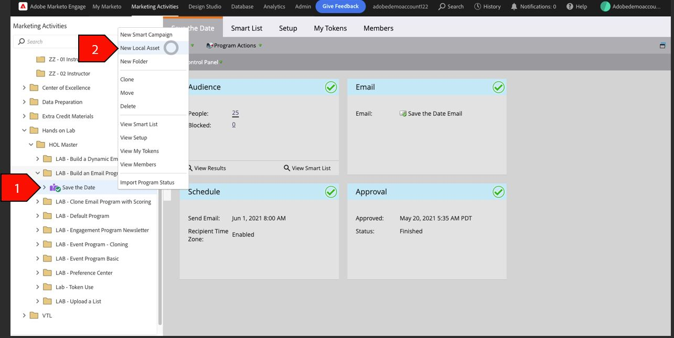Image resolution: width=674 pixels, height=338 pixels.
Task: Click the Adobe logo icon
Action: click(23, 7)
